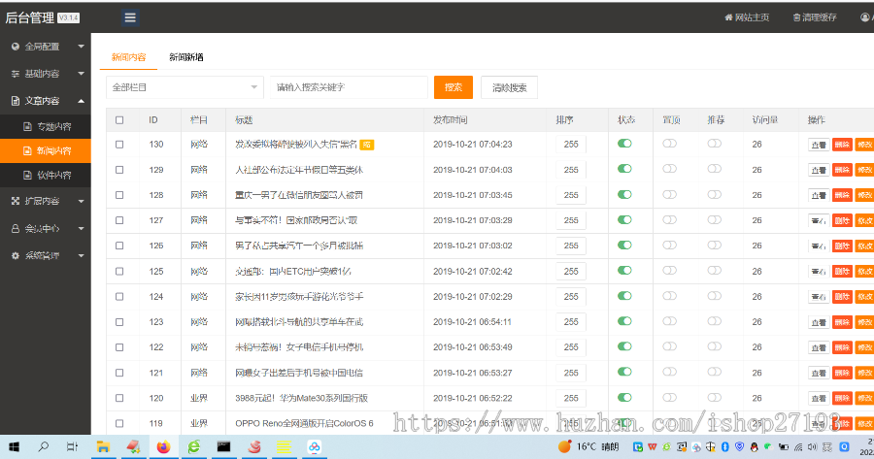This screenshot has width=874, height=459.
Task: Click the 排序 field 255 for ID 127
Action: 571,220
